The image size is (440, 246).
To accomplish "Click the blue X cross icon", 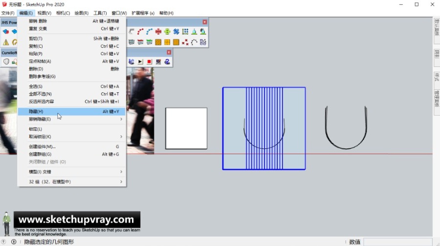I will coord(176,32).
